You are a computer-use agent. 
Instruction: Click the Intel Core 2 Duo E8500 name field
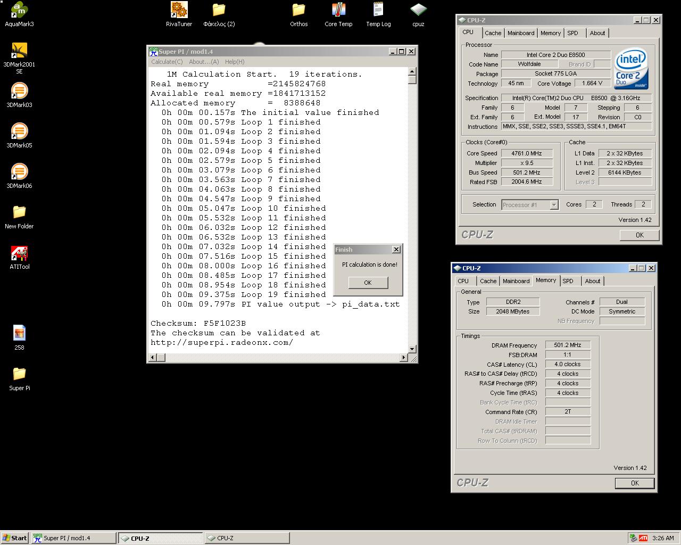(556, 55)
